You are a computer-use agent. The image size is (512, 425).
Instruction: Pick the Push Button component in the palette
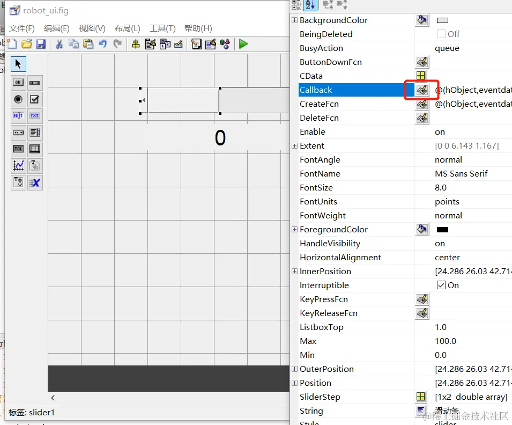[18, 83]
